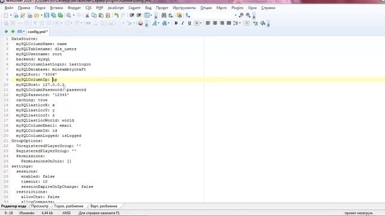Expand the Open folder dropdown arrow
The image size is (385, 216).
pyautogui.click(x=42, y=16)
